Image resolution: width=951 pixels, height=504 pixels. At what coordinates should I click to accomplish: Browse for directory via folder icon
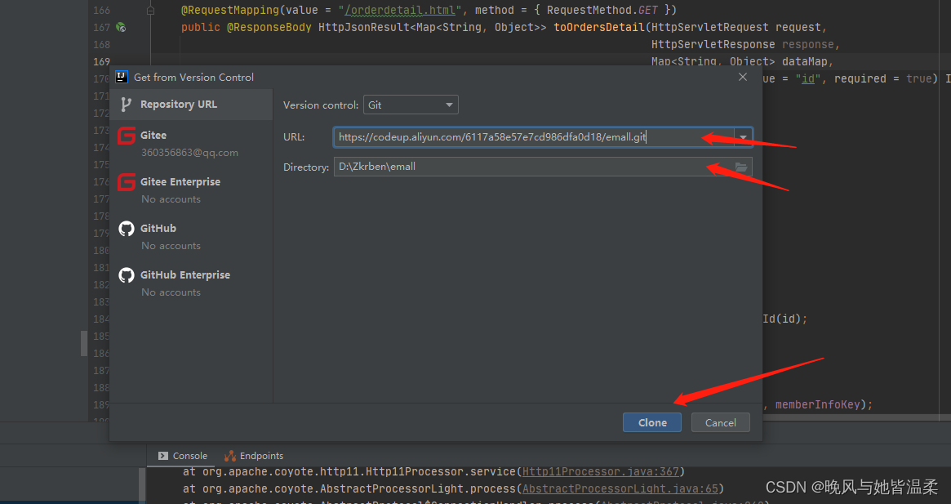741,167
